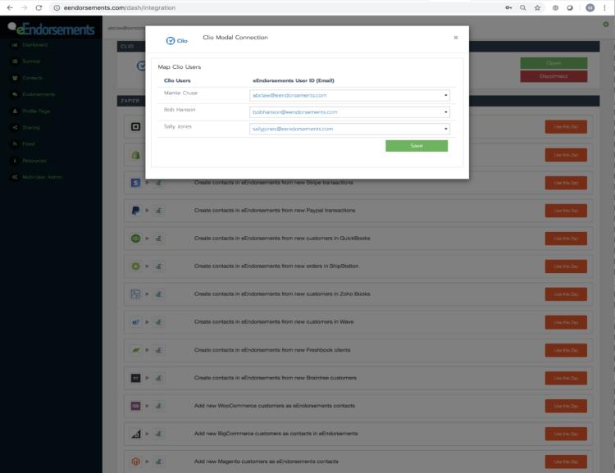This screenshot has width=615, height=473.
Task: Click the Profile Page user icon
Action: pos(15,111)
